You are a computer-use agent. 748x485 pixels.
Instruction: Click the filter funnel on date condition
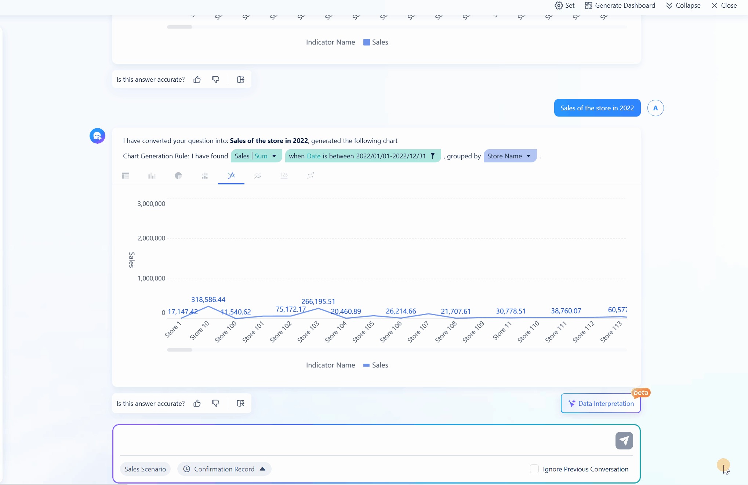[x=433, y=156]
